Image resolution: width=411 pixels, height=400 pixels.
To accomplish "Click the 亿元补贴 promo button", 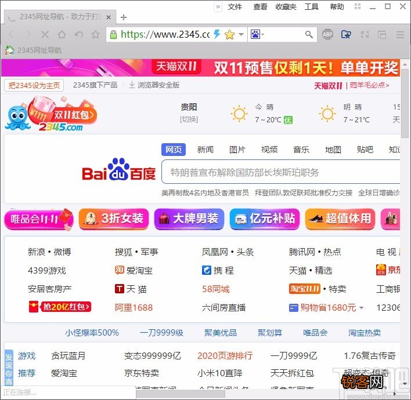I will tap(265, 219).
